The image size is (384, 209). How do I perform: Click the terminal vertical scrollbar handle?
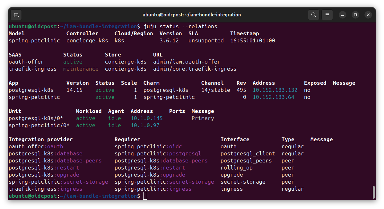click(373, 192)
